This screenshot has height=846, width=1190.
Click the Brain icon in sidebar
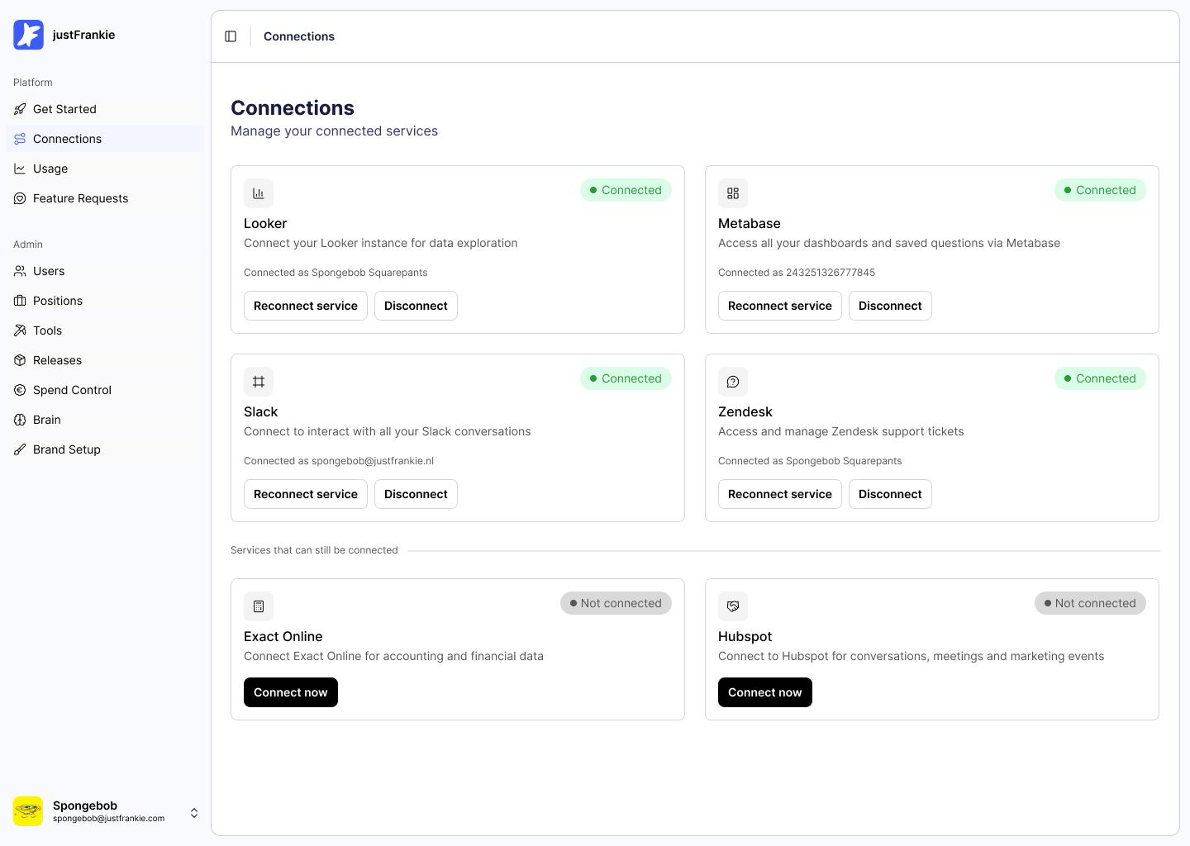tap(20, 420)
